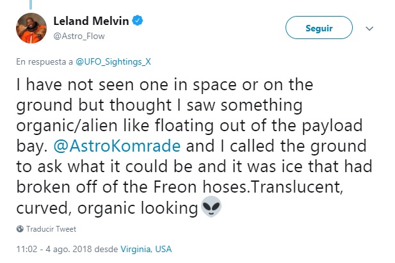395x263 pixels.
Task: Expand the chevron menu next to Seguir
Action: coord(369,29)
